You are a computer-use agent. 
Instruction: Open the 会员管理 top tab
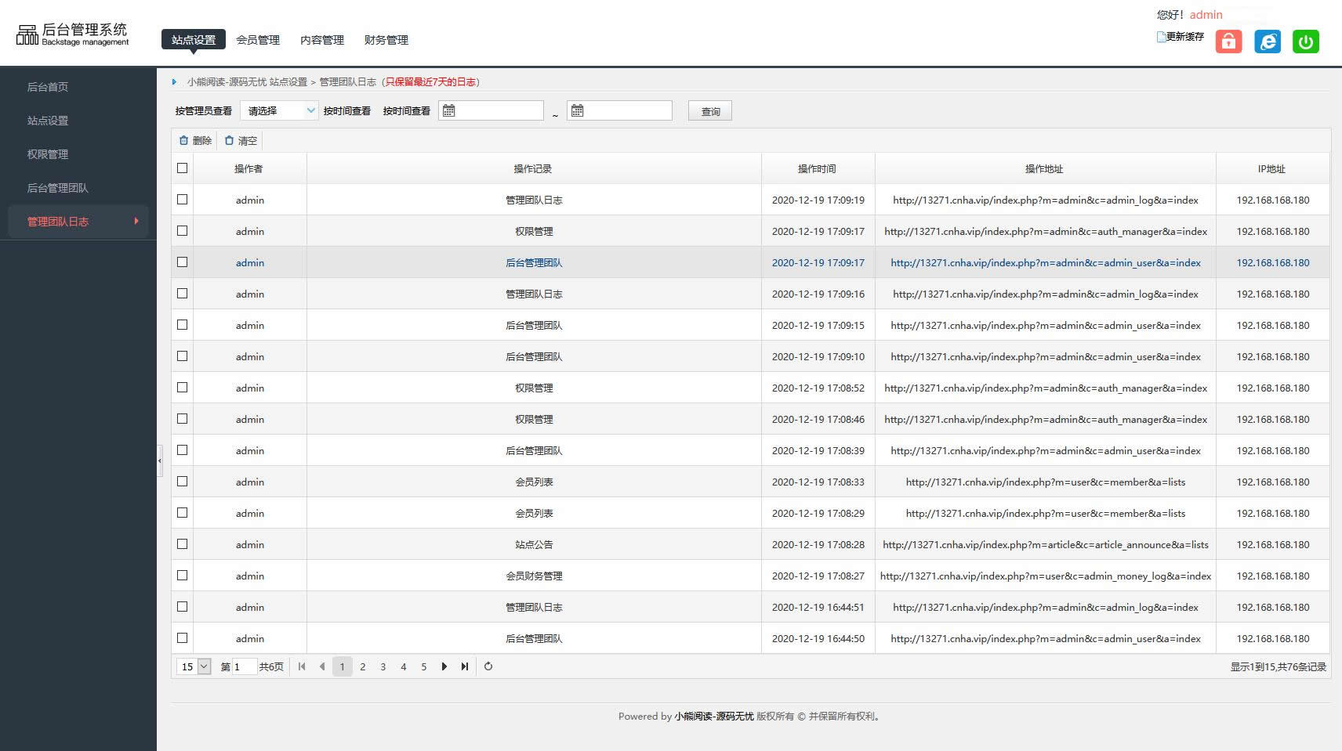coord(258,40)
